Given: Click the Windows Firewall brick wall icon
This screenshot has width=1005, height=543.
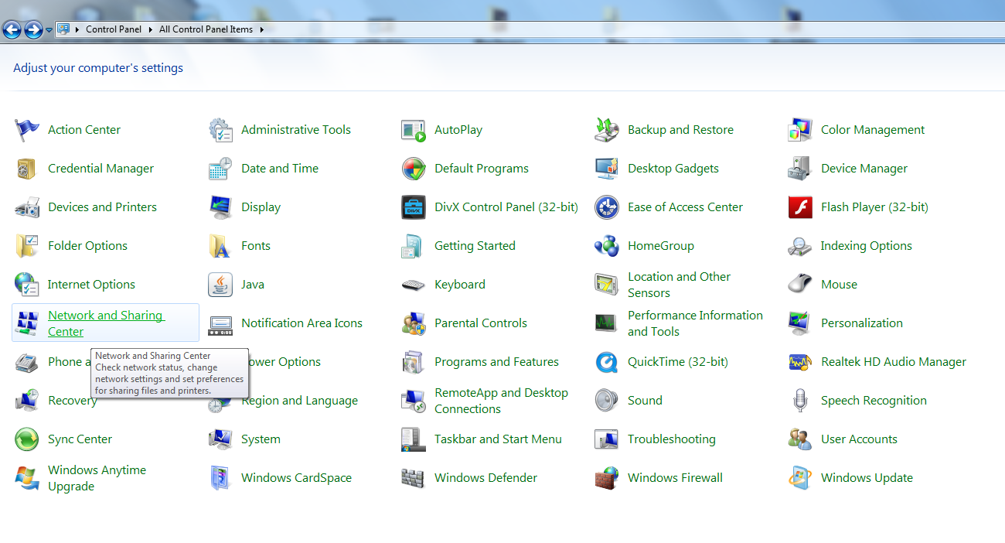Looking at the screenshot, I should 607,478.
